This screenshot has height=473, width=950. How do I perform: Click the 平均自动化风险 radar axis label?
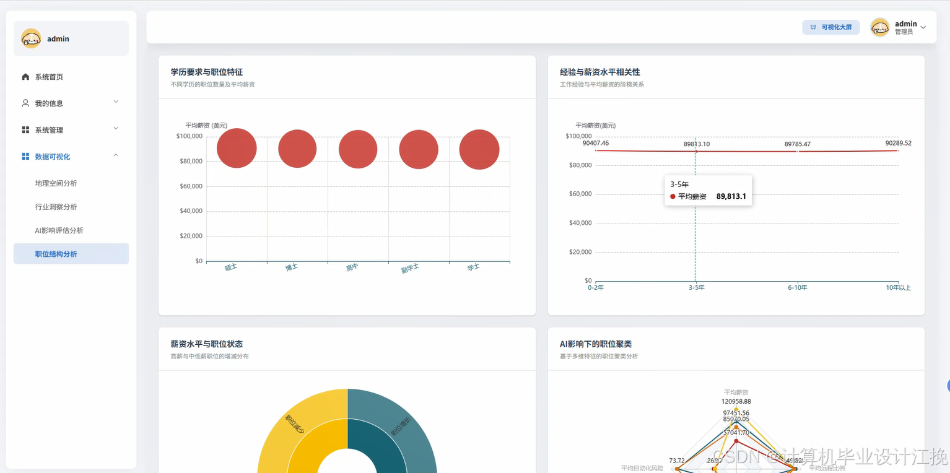click(642, 468)
